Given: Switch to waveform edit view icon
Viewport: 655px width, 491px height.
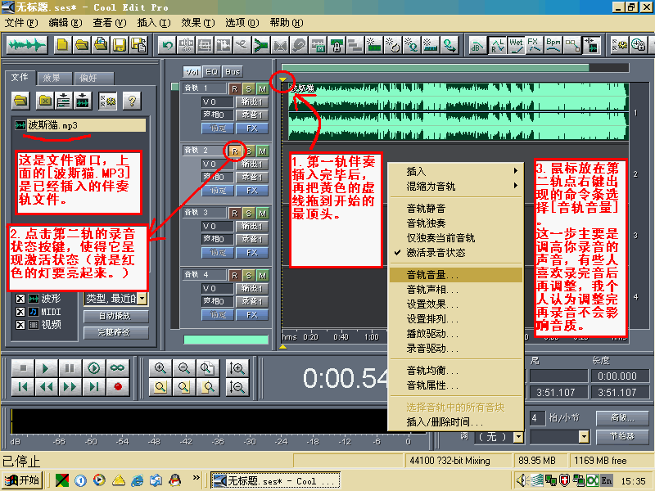Looking at the screenshot, I should 27,45.
